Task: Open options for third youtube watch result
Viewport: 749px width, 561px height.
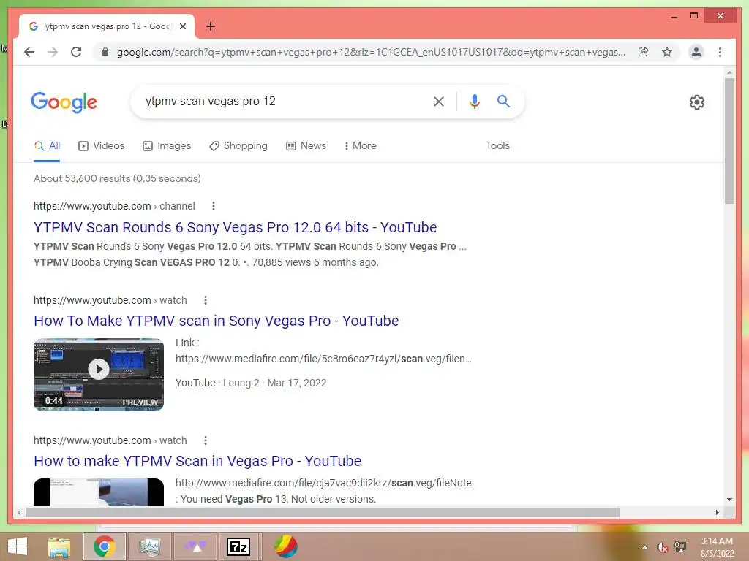Action: [x=206, y=440]
